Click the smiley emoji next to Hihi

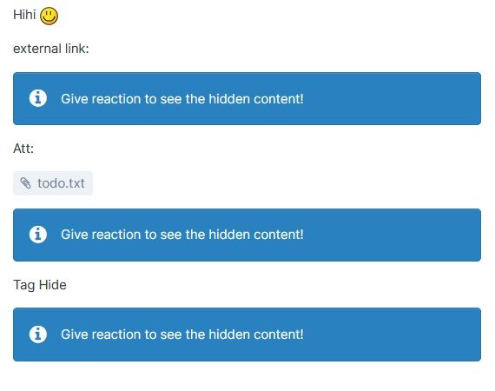tap(49, 16)
